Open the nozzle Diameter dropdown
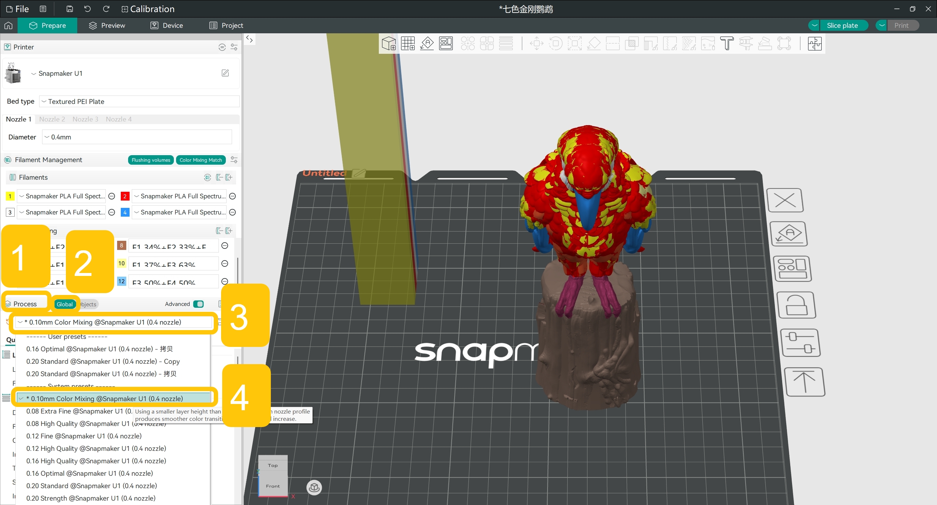The image size is (937, 505). 137,137
